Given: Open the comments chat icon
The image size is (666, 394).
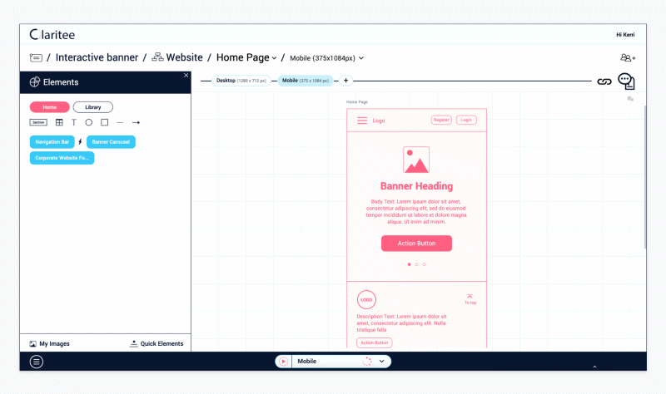Looking at the screenshot, I should tap(627, 81).
